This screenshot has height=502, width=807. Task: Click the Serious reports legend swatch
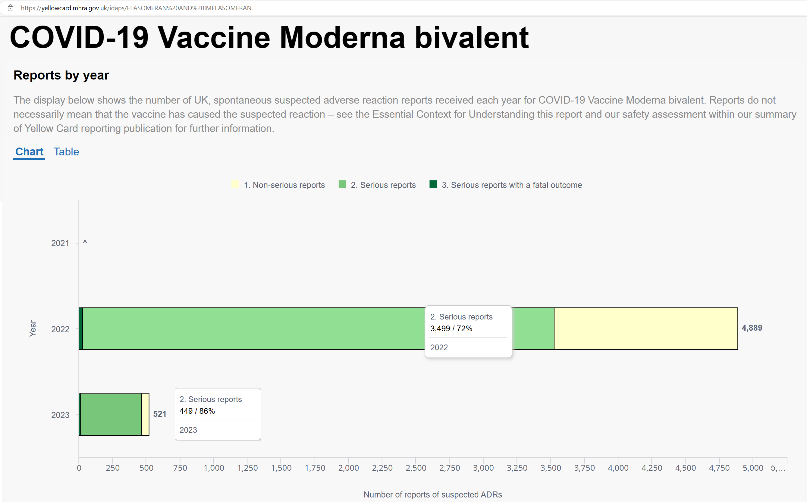click(x=342, y=184)
